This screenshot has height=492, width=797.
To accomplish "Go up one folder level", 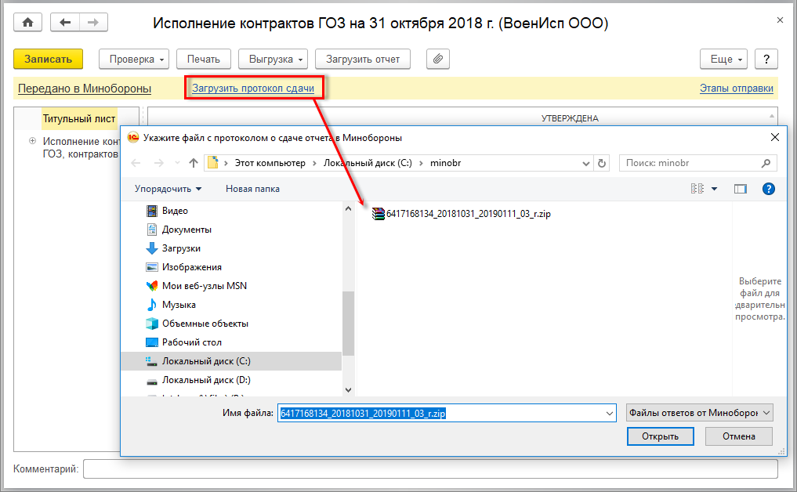I will click(x=193, y=163).
